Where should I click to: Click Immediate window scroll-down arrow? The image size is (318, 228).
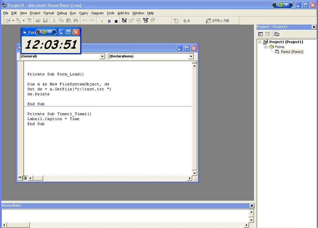[251, 220]
